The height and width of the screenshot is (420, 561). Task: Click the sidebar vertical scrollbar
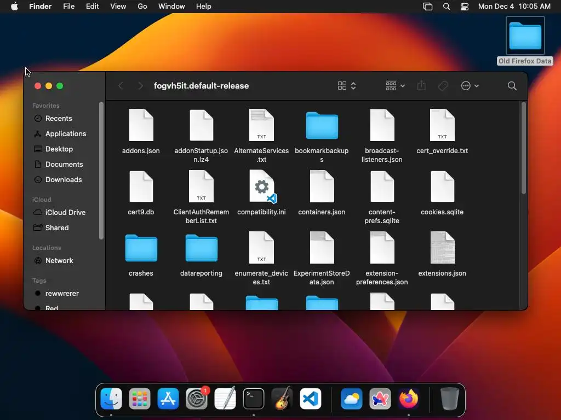[101, 171]
